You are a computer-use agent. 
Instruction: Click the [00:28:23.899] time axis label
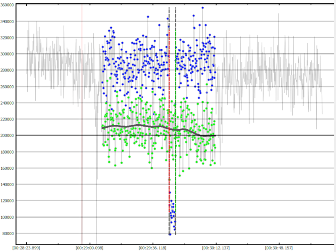pos(27,248)
